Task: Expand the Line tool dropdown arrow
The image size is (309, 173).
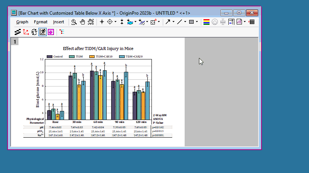Action: click(x=185, y=22)
